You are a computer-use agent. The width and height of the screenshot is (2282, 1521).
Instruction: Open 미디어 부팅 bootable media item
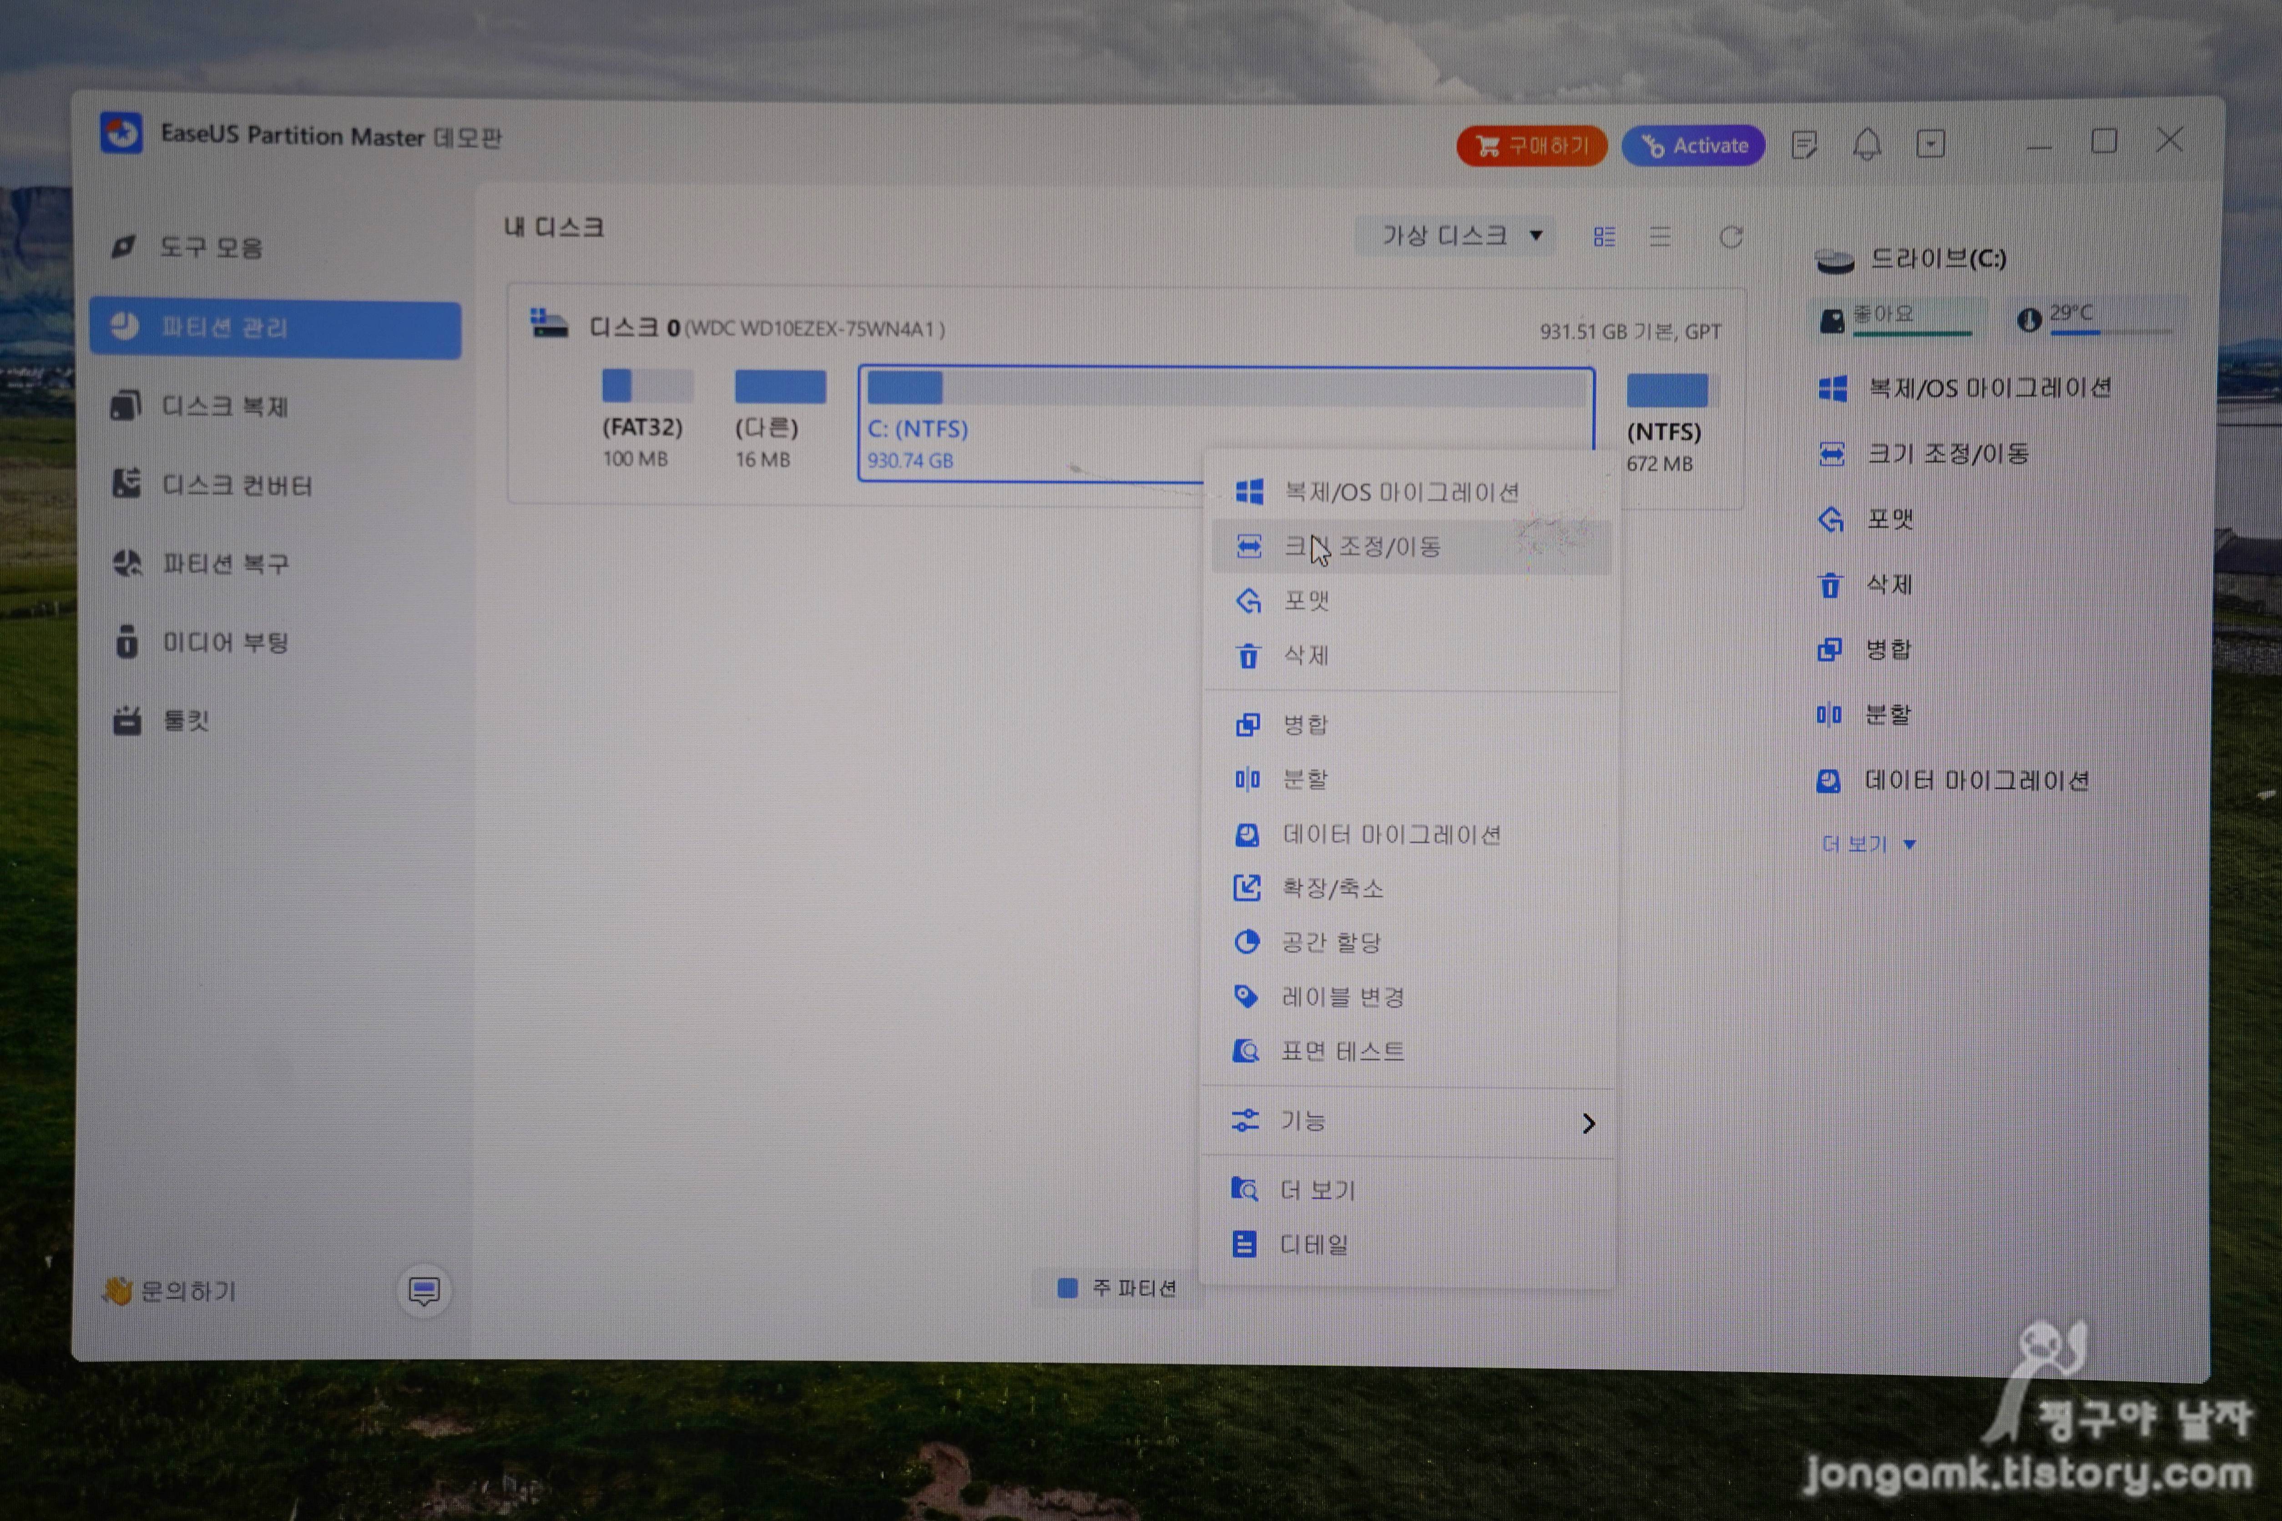click(x=224, y=642)
